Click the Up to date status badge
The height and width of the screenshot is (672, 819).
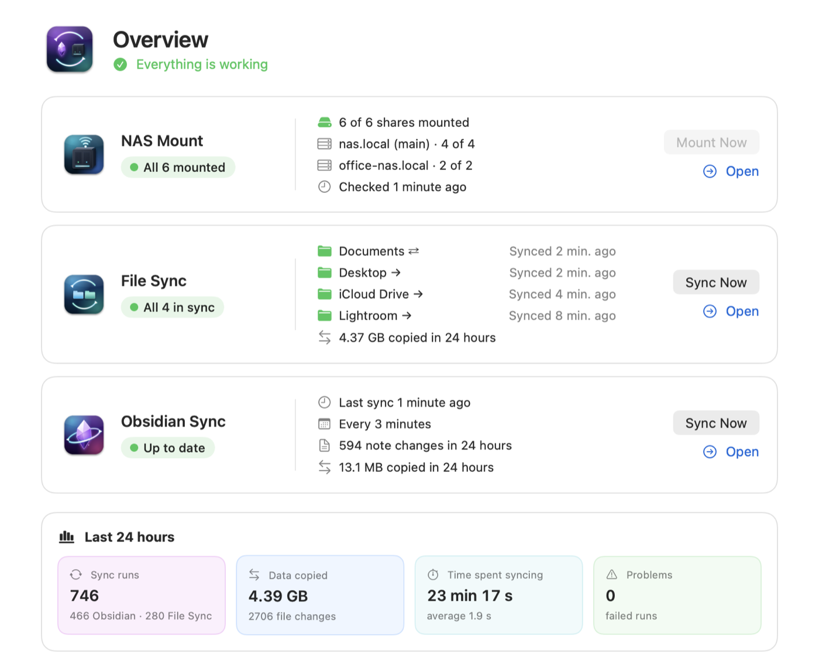pyautogui.click(x=168, y=448)
